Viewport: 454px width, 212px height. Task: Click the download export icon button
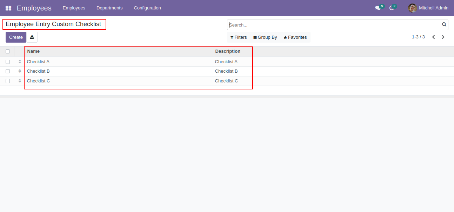tap(32, 37)
